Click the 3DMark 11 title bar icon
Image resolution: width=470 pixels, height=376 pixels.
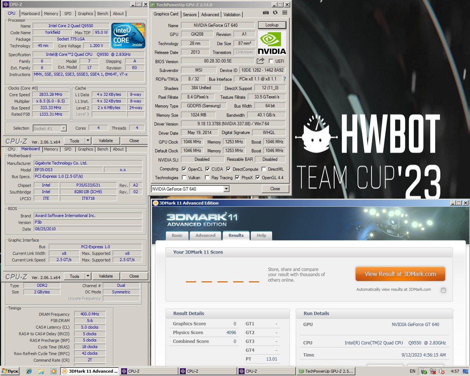point(156,203)
